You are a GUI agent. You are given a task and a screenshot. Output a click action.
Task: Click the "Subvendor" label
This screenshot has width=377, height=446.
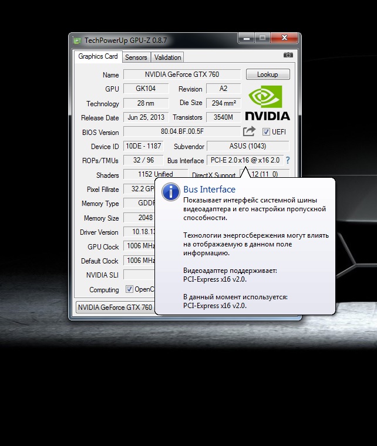pos(189,147)
